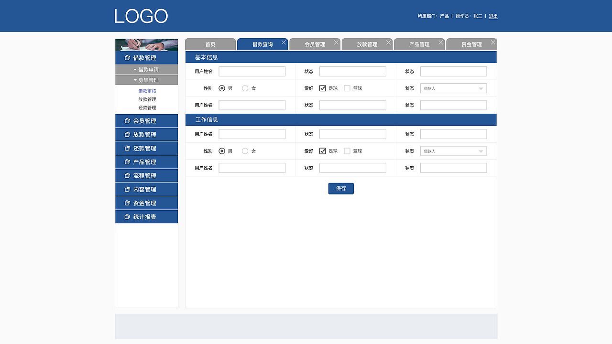This screenshot has width=612, height=344.
Task: Expand the 借款申请 submenu
Action: click(146, 70)
